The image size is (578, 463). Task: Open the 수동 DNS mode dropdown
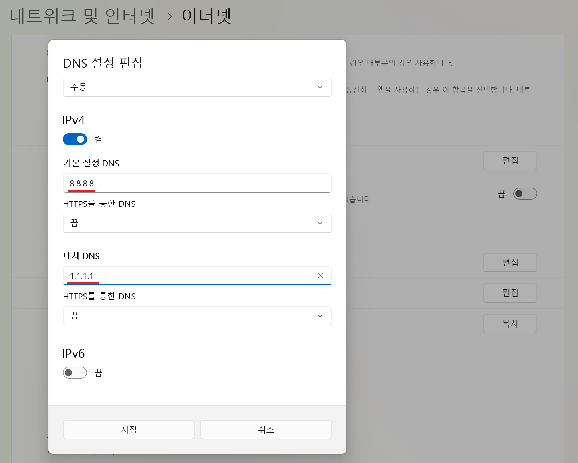coord(197,87)
